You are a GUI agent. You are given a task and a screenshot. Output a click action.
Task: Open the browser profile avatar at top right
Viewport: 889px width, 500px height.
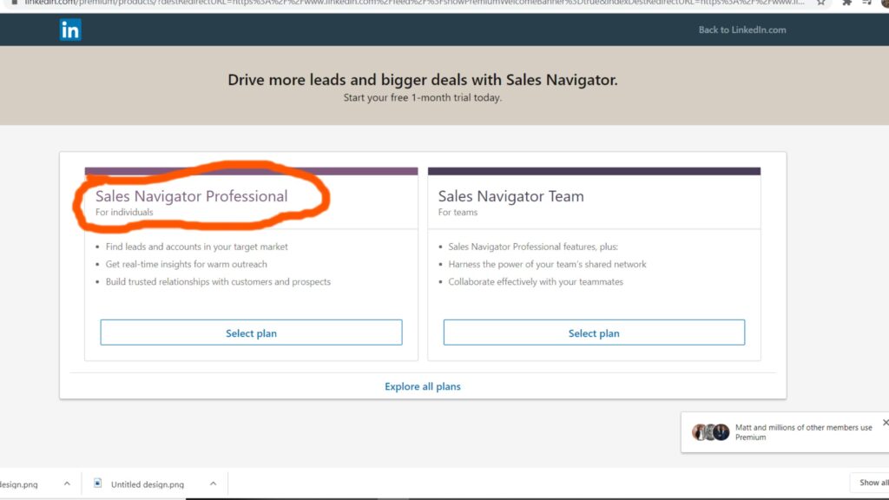[885, 3]
